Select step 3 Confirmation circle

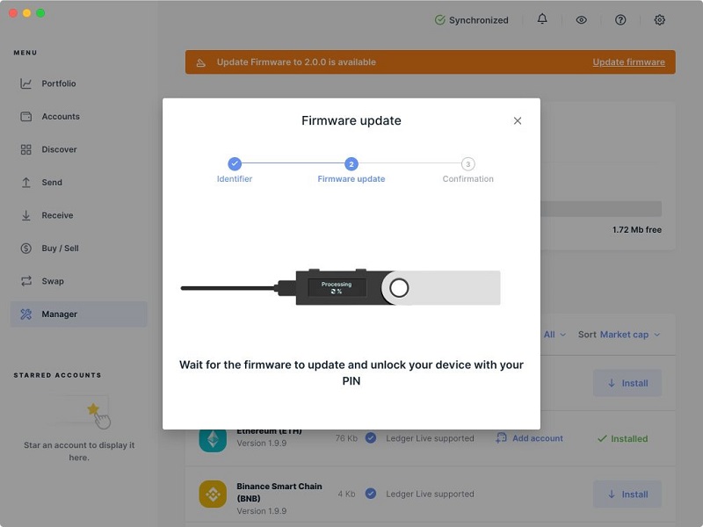point(468,164)
